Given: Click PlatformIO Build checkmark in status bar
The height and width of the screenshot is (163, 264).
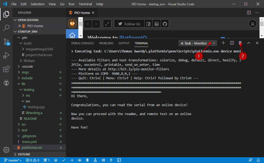Looking at the screenshot, I should [64, 160].
